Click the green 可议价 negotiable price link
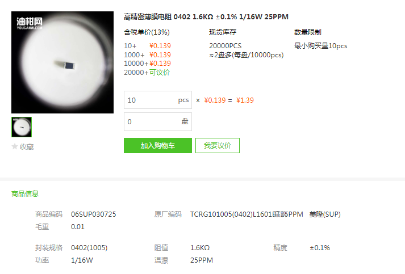The width and height of the screenshot is (405, 274). [x=160, y=73]
